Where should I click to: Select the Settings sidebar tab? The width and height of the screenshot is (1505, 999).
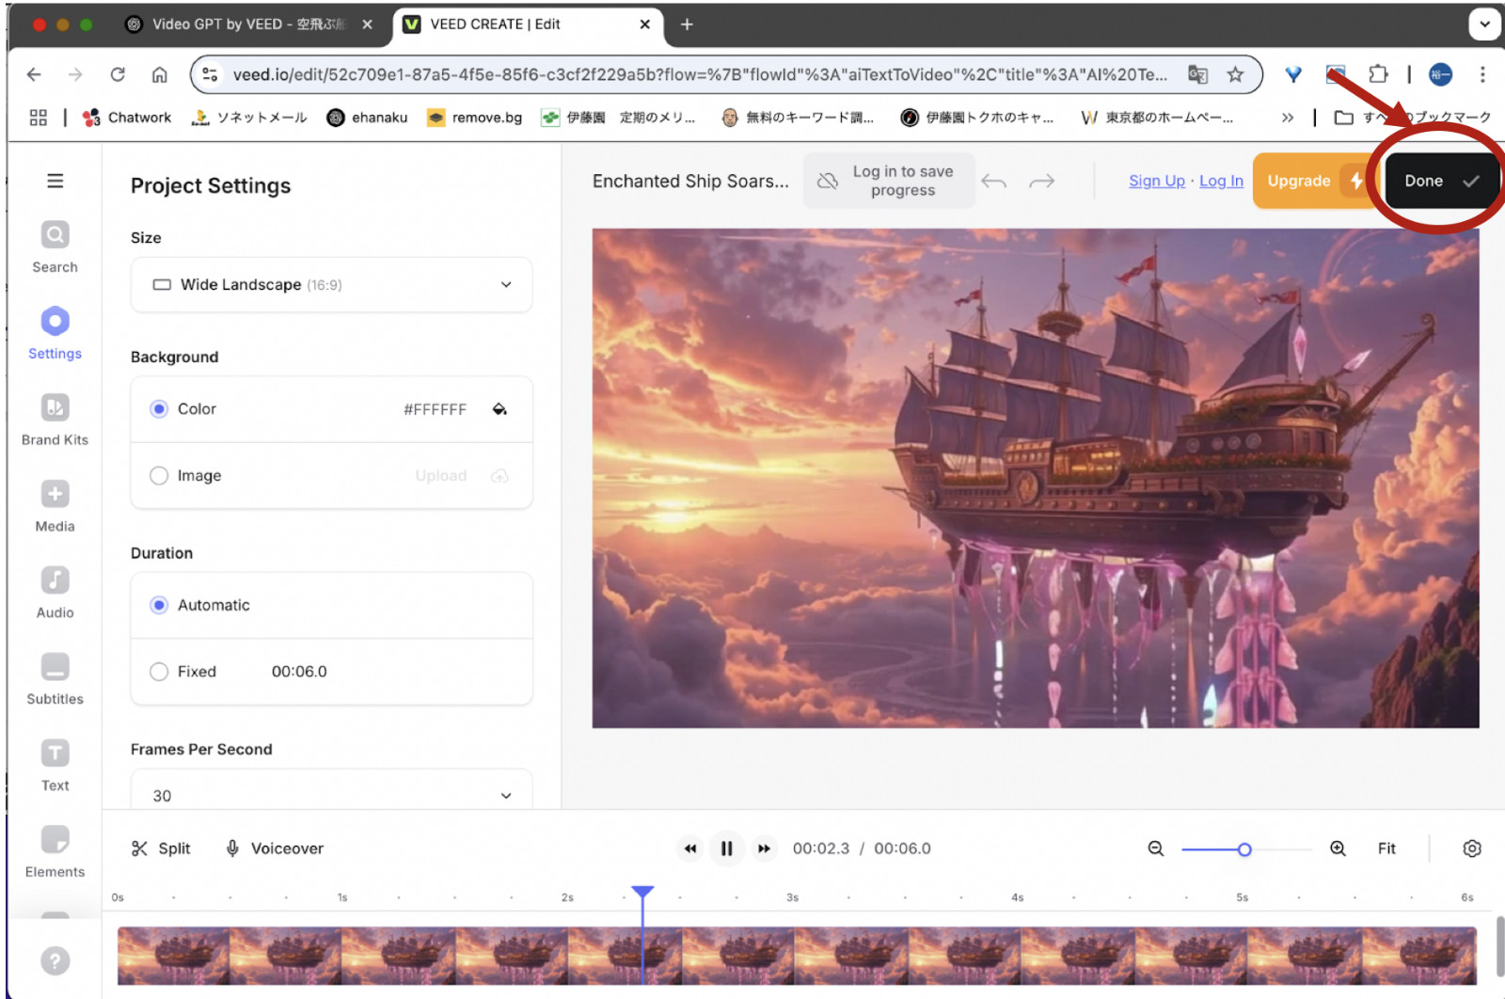(x=55, y=334)
